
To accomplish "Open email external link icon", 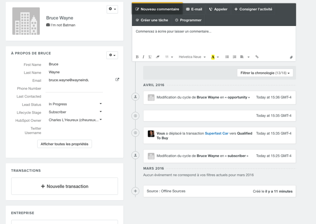I will click(117, 80).
